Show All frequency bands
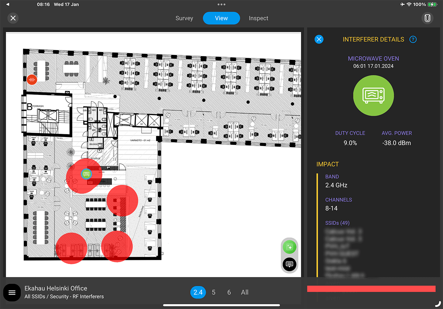The image size is (443, 309). (244, 292)
